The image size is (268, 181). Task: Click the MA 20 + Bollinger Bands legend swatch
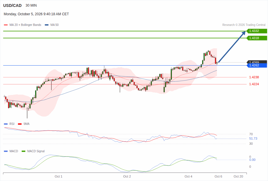pos(6,25)
